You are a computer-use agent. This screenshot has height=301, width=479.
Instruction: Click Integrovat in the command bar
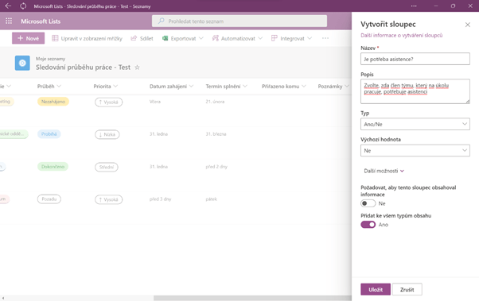(292, 38)
